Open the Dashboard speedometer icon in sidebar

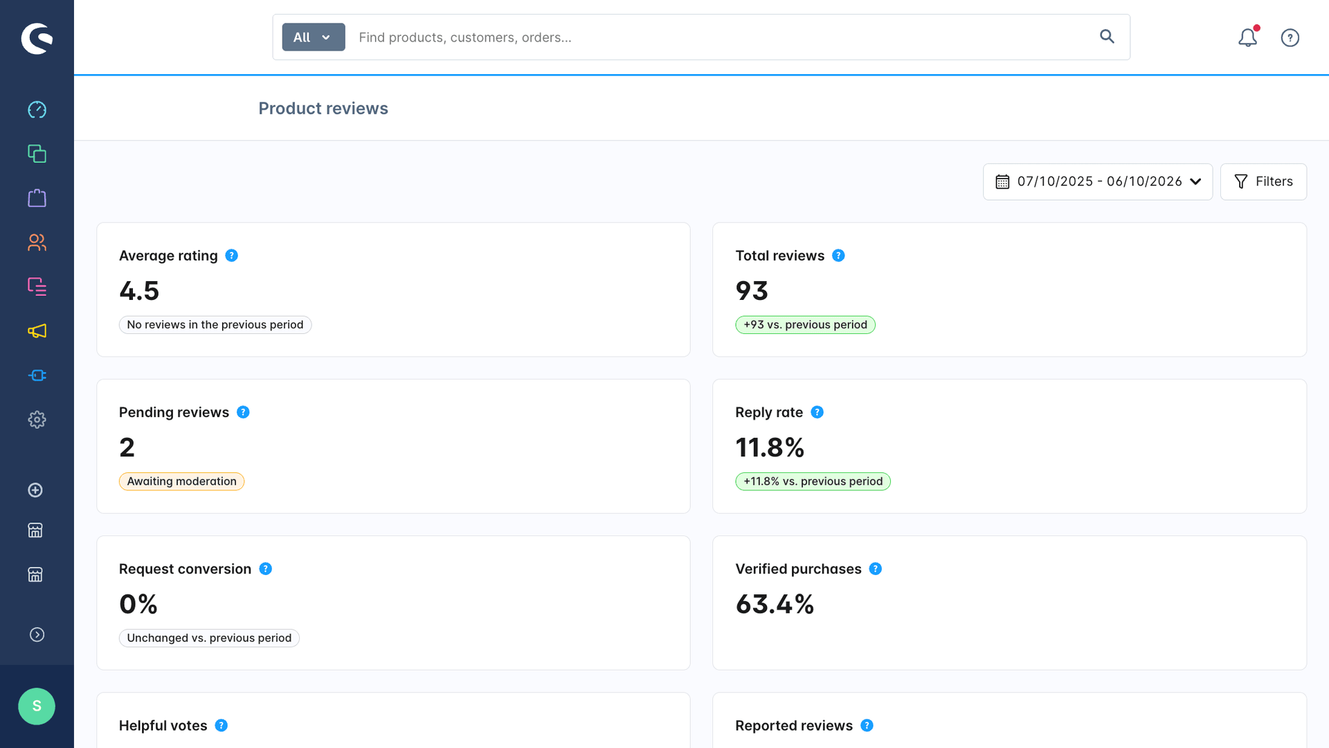click(x=37, y=109)
